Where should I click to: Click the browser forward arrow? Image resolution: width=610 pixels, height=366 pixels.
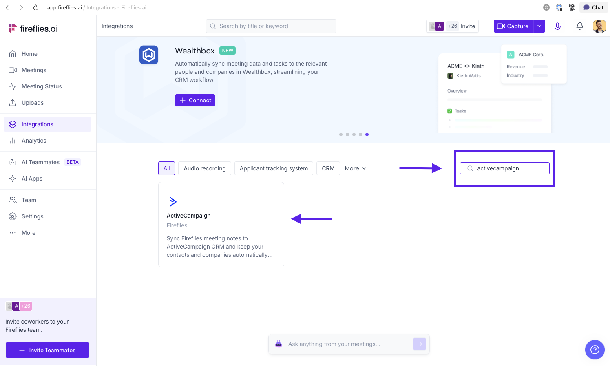pos(22,7)
